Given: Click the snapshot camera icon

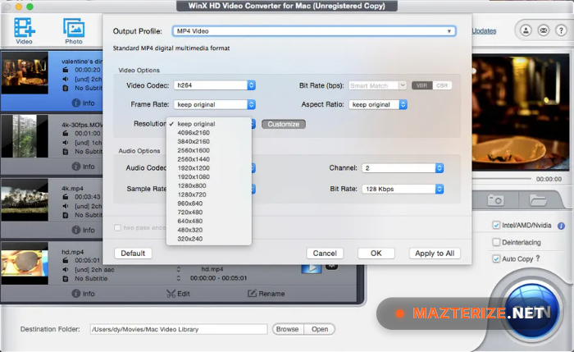Looking at the screenshot, I should click(x=495, y=200).
